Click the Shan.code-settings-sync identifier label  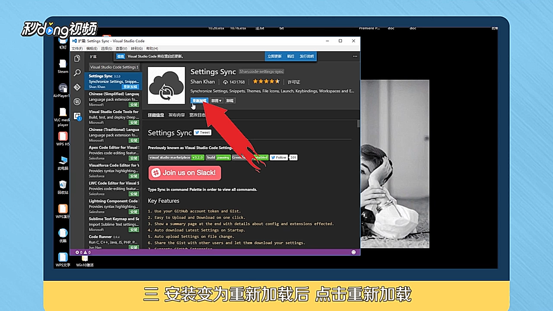click(x=262, y=71)
